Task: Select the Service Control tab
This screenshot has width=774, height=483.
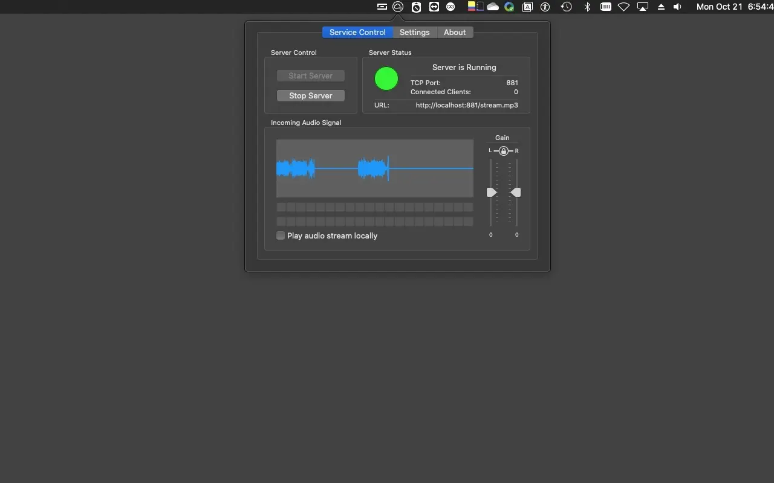Action: coord(357,32)
